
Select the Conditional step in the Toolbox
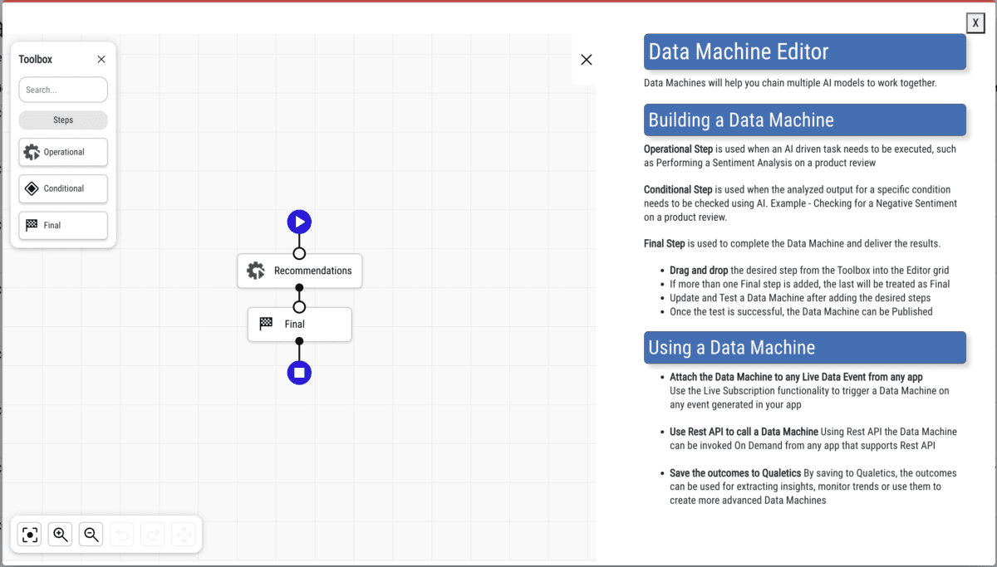coord(62,188)
